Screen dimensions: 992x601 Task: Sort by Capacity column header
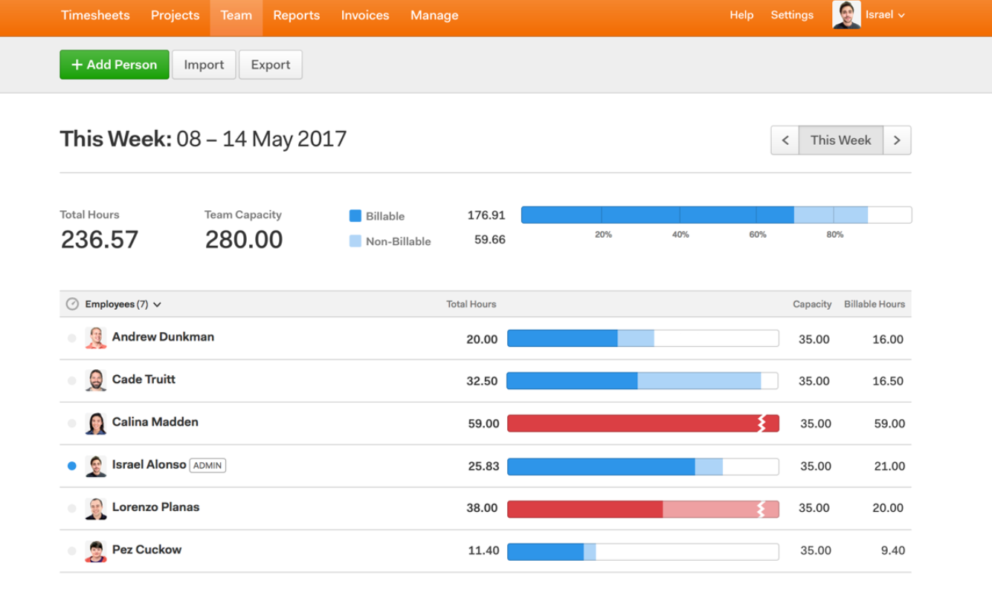[812, 304]
